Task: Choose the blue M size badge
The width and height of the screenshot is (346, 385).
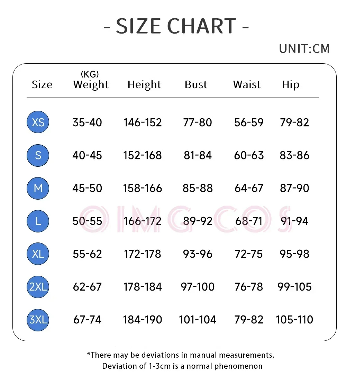Action: point(38,188)
